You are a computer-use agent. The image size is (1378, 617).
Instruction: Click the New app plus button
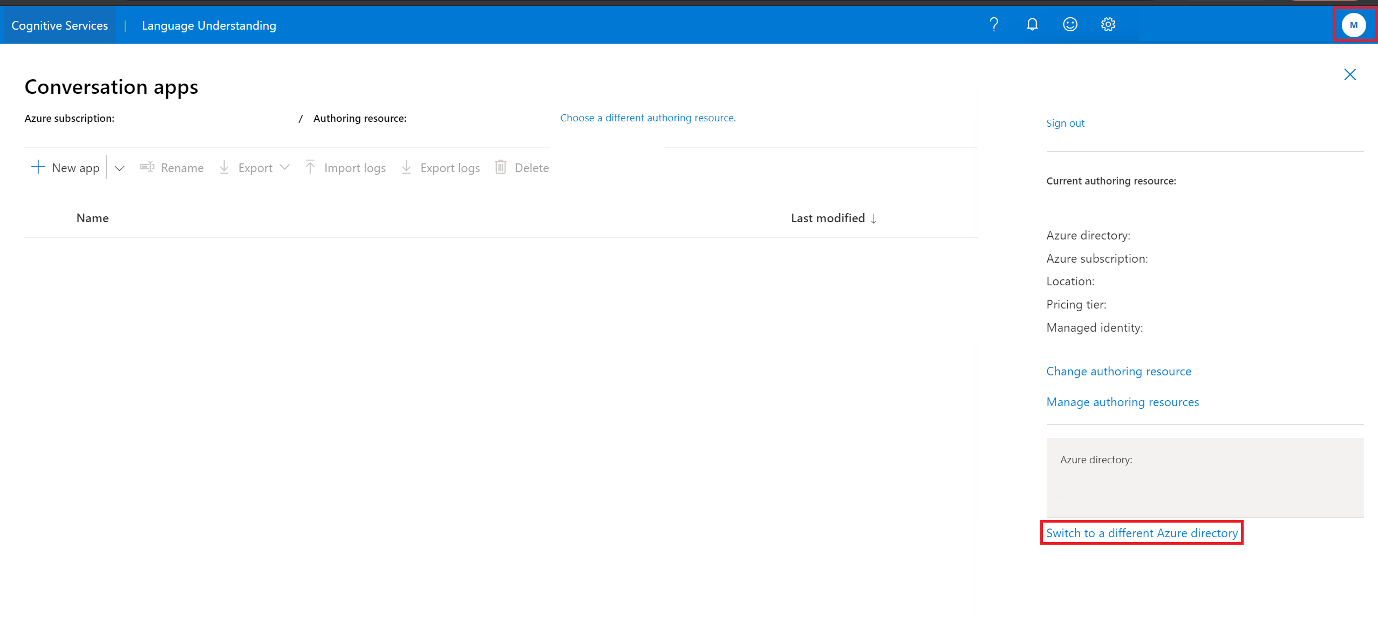click(65, 167)
